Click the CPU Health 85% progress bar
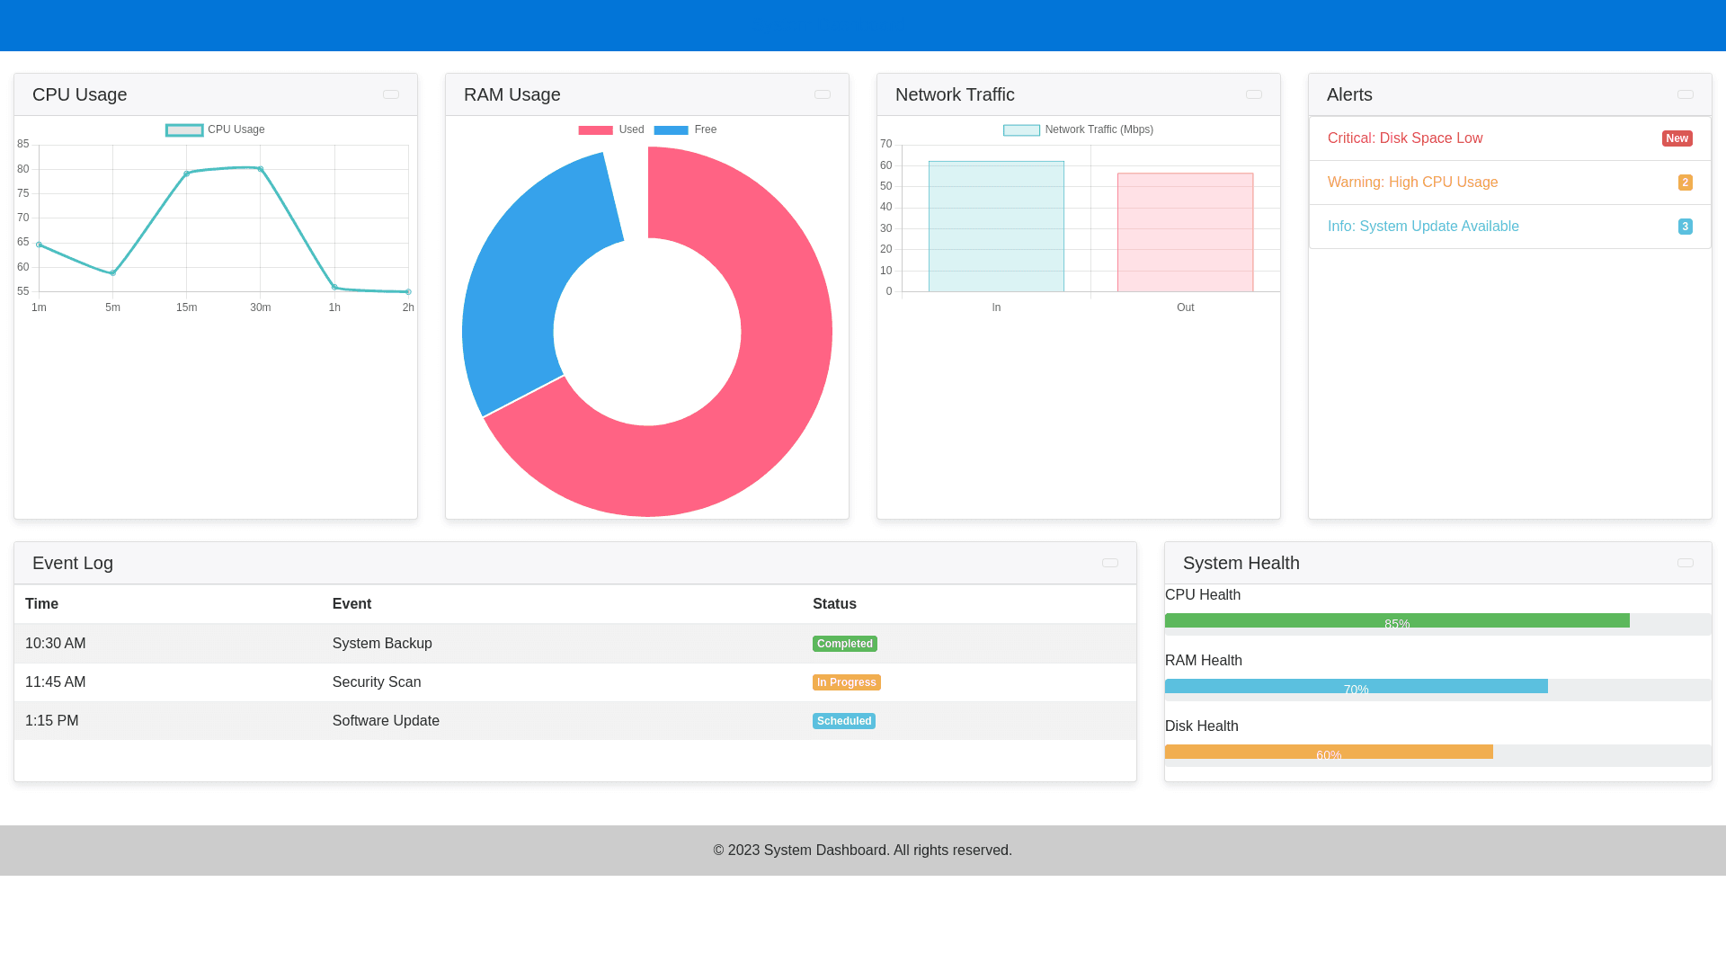Image resolution: width=1726 pixels, height=971 pixels. [x=1396, y=621]
